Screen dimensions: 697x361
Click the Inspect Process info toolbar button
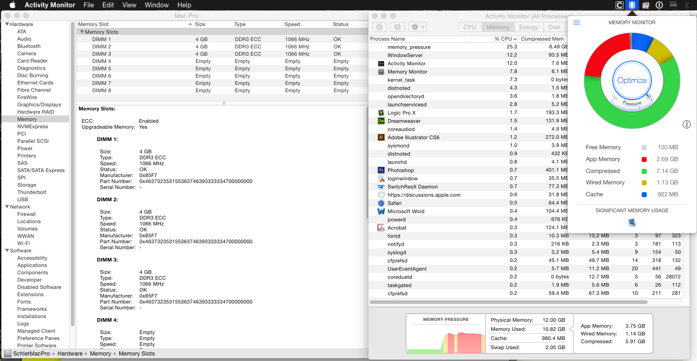(x=398, y=27)
